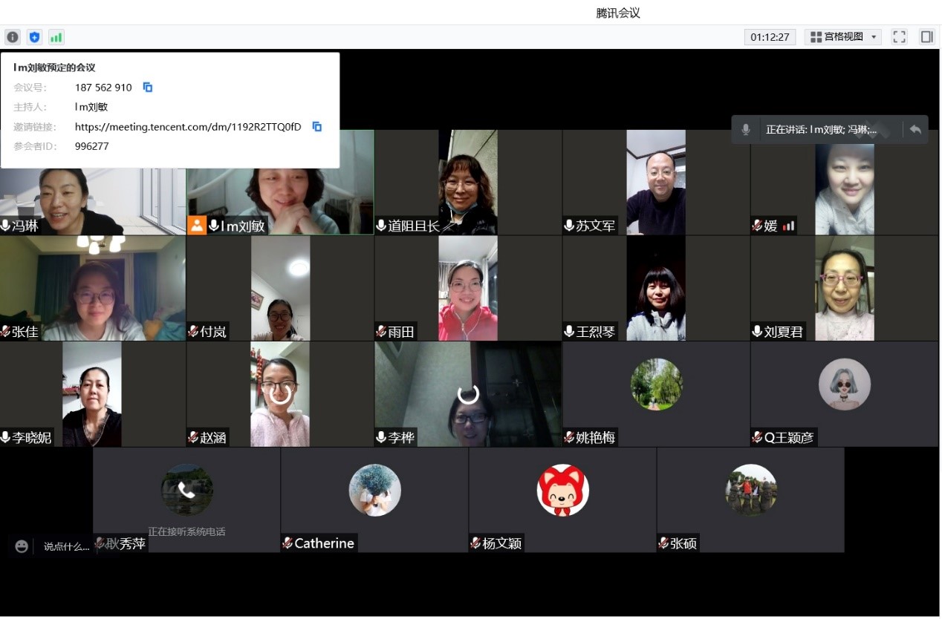Toggle the mic icon on 李晓妮's tile
Screen dimensions: 942x619
6,437
